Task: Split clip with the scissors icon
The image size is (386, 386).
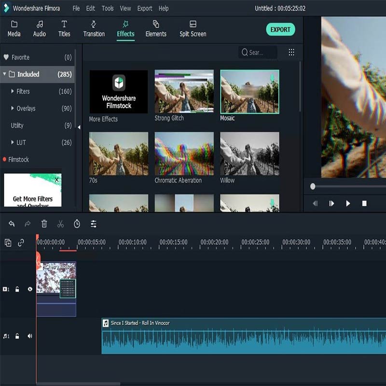Action: tap(61, 224)
